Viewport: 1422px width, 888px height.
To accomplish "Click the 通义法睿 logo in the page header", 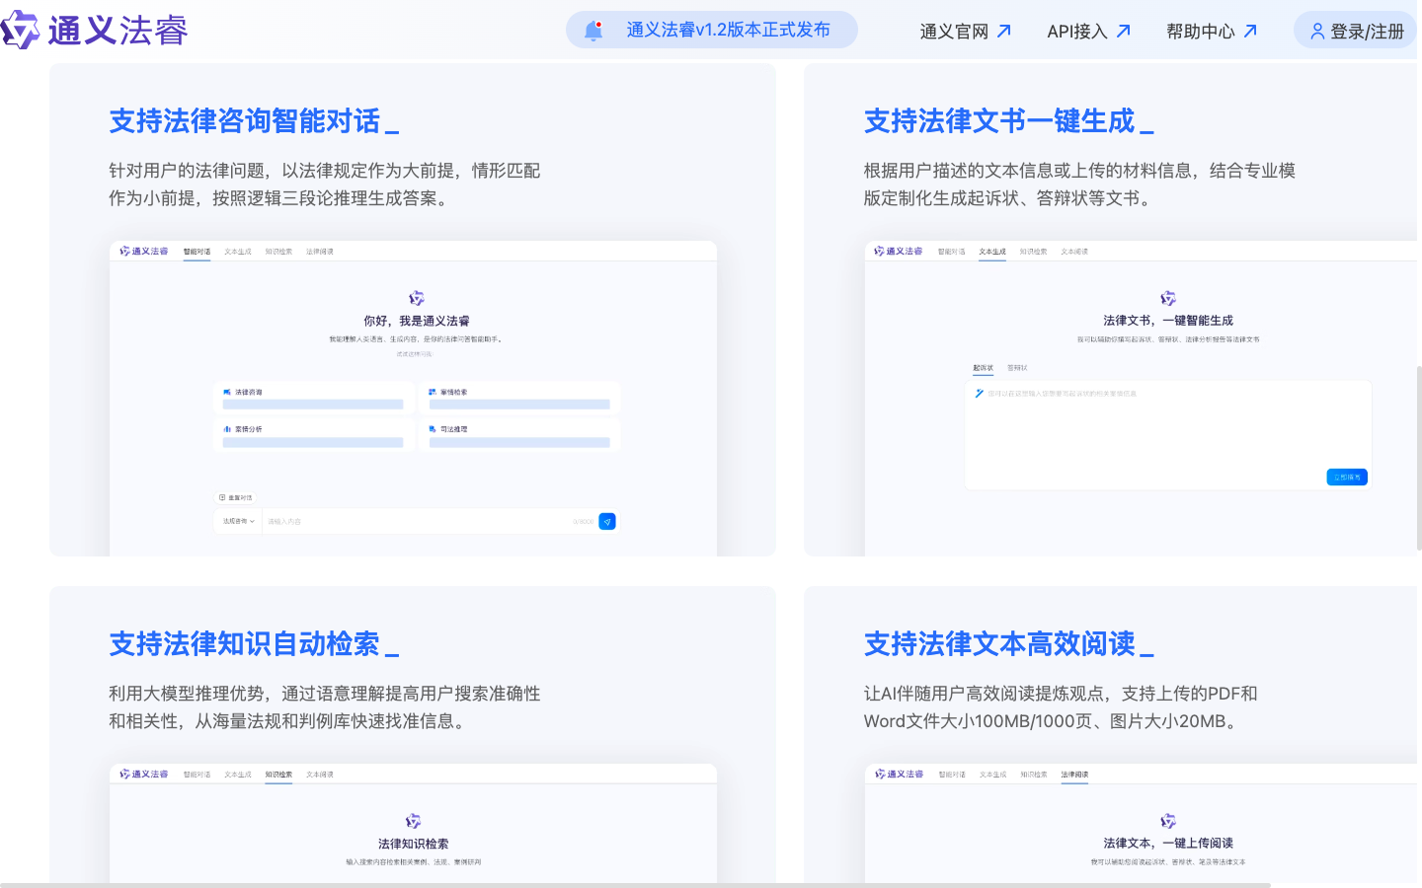I will (x=95, y=30).
